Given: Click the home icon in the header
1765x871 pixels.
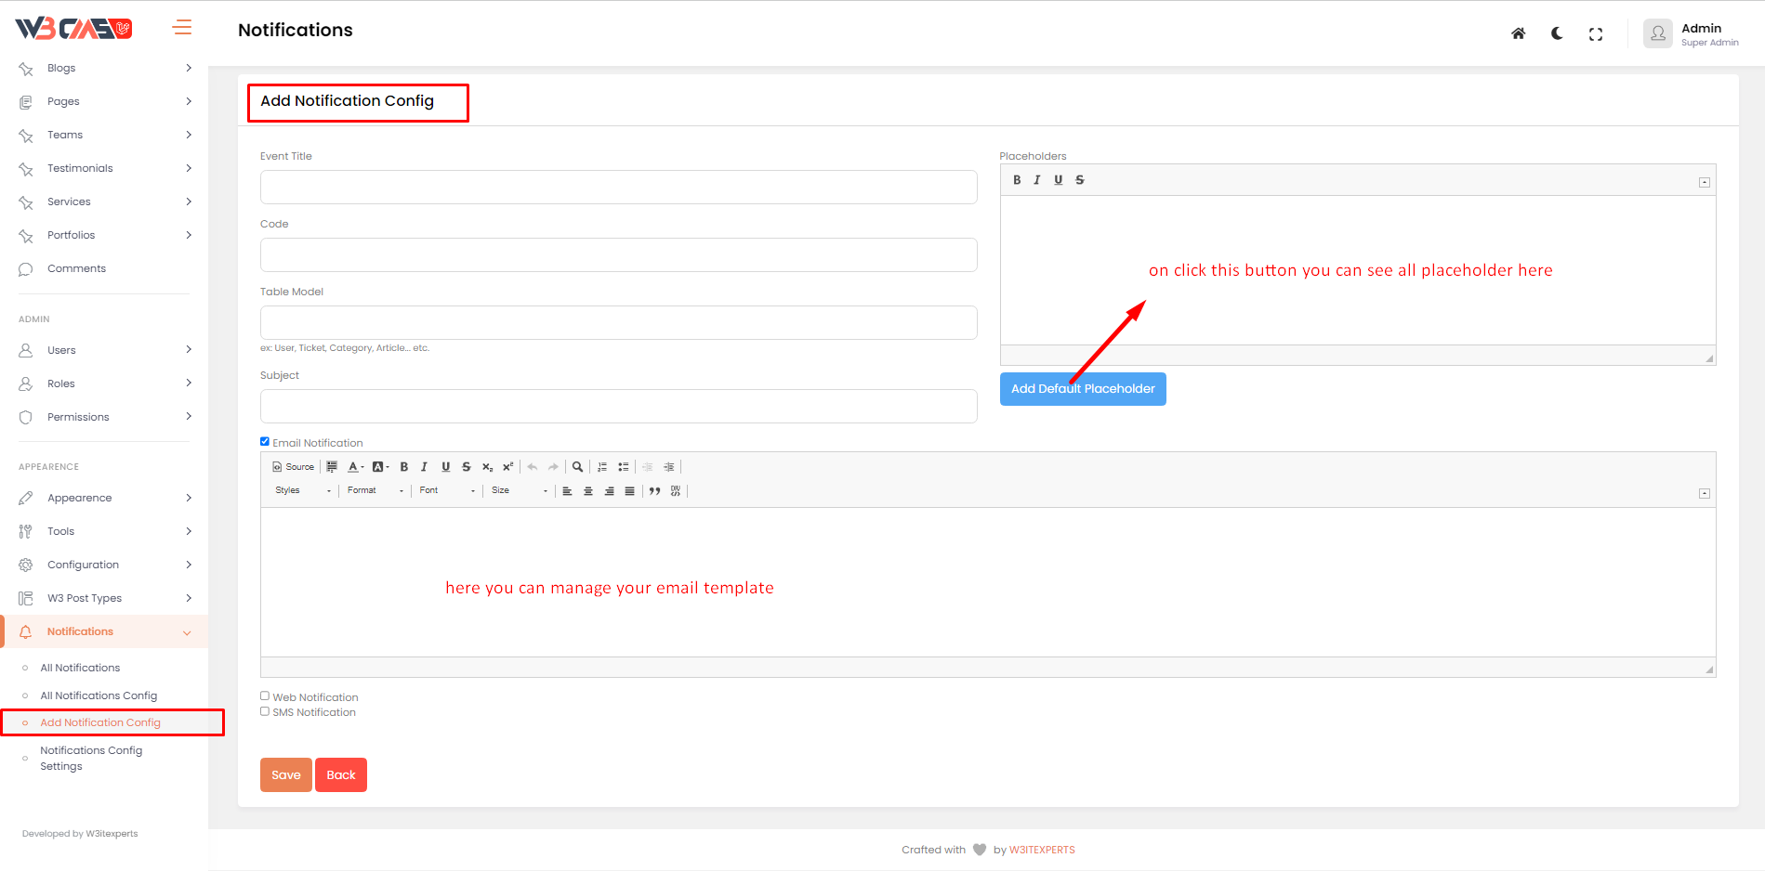Looking at the screenshot, I should (x=1518, y=33).
